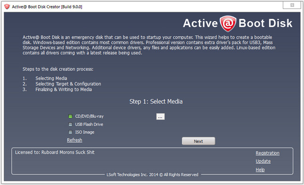Pick ISO Image as the media type
This screenshot has width=304, height=185.
point(81,132)
